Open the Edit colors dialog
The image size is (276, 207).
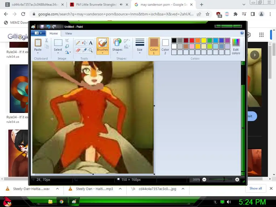[x=236, y=46]
